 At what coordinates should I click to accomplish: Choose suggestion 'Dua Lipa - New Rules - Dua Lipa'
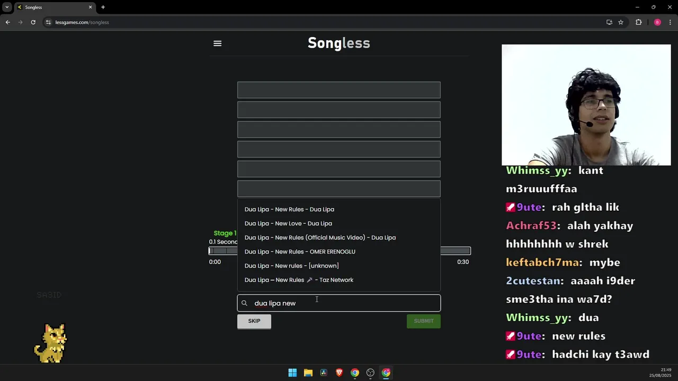[289, 210]
